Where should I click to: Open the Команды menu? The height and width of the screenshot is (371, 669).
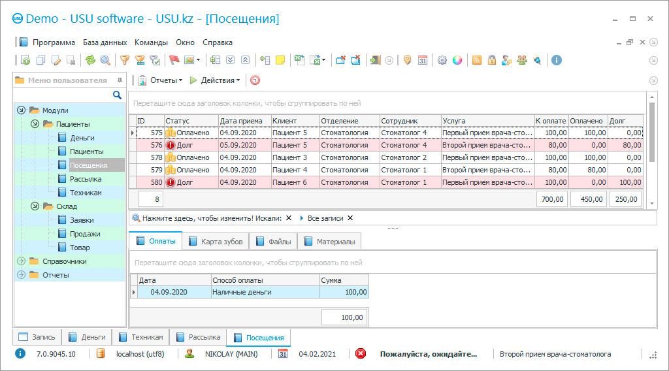[x=151, y=42]
